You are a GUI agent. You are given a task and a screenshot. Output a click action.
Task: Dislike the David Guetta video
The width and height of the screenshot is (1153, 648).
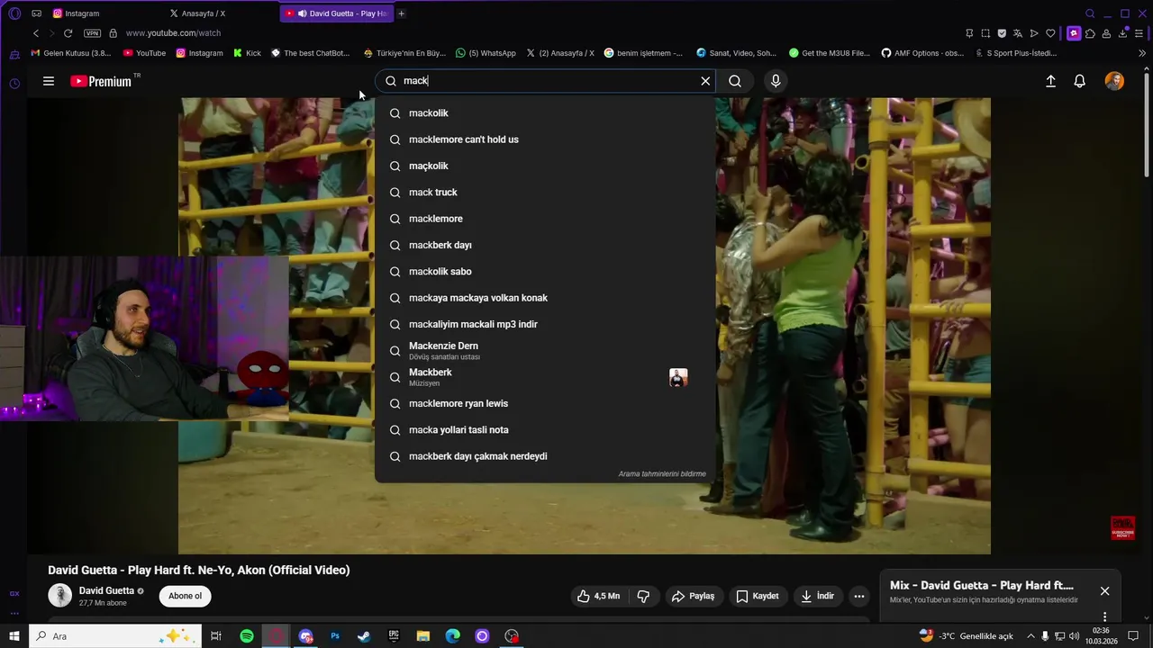[643, 596]
